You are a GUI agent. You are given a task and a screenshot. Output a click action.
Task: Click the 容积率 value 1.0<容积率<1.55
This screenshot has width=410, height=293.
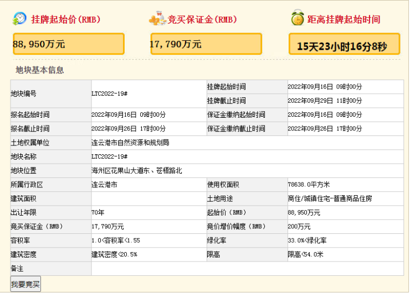click(x=116, y=240)
